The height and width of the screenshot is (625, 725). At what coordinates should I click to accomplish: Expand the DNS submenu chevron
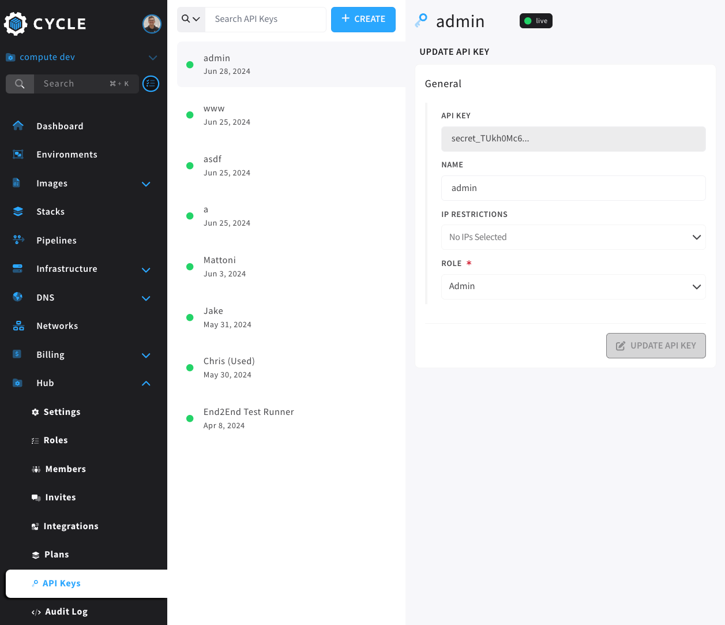coord(146,298)
